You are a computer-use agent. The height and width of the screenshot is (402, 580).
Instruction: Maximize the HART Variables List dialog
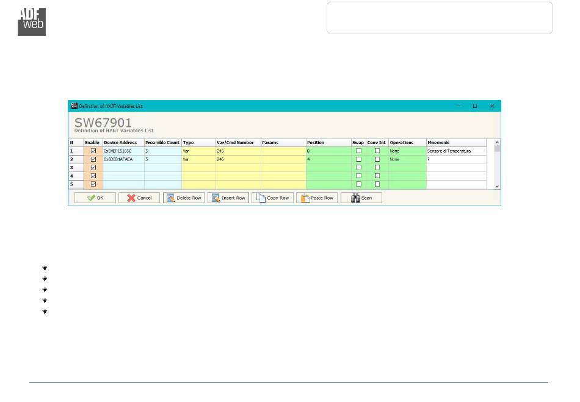point(475,106)
